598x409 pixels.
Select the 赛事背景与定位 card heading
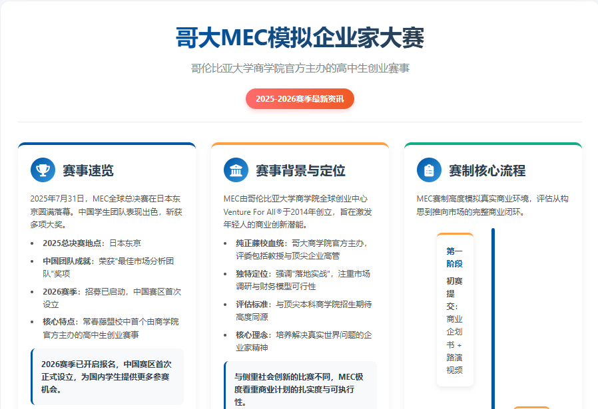(x=300, y=170)
